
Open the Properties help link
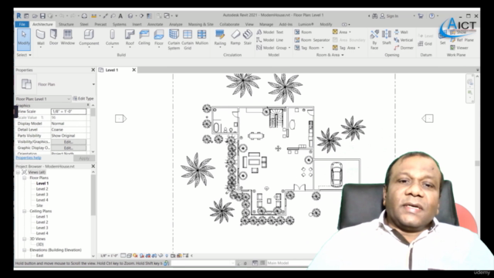tap(29, 158)
